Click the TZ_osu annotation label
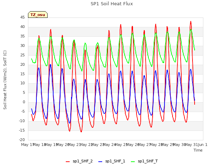Viewport: 224px width, 168px height. click(38, 15)
